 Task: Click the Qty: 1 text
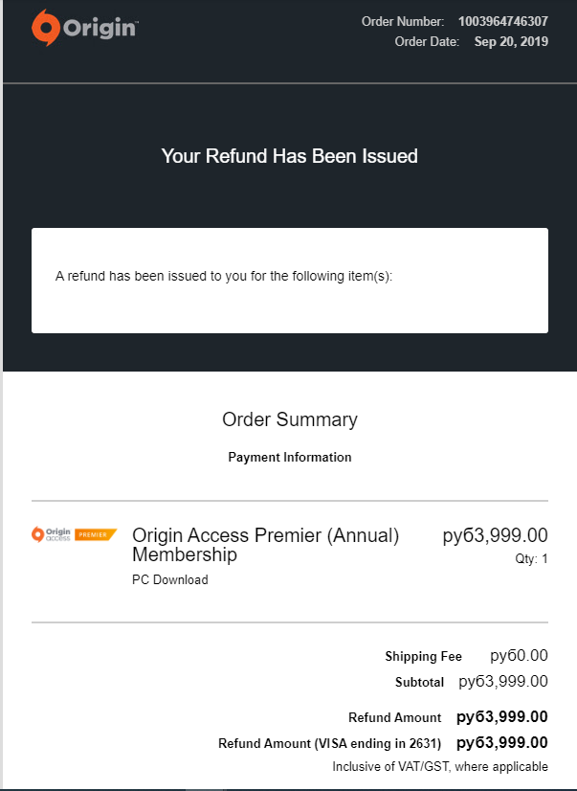pyautogui.click(x=531, y=559)
